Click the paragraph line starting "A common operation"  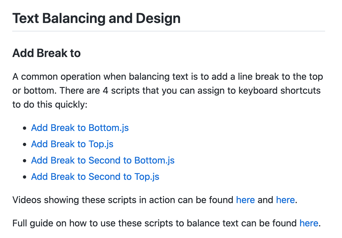click(x=168, y=77)
